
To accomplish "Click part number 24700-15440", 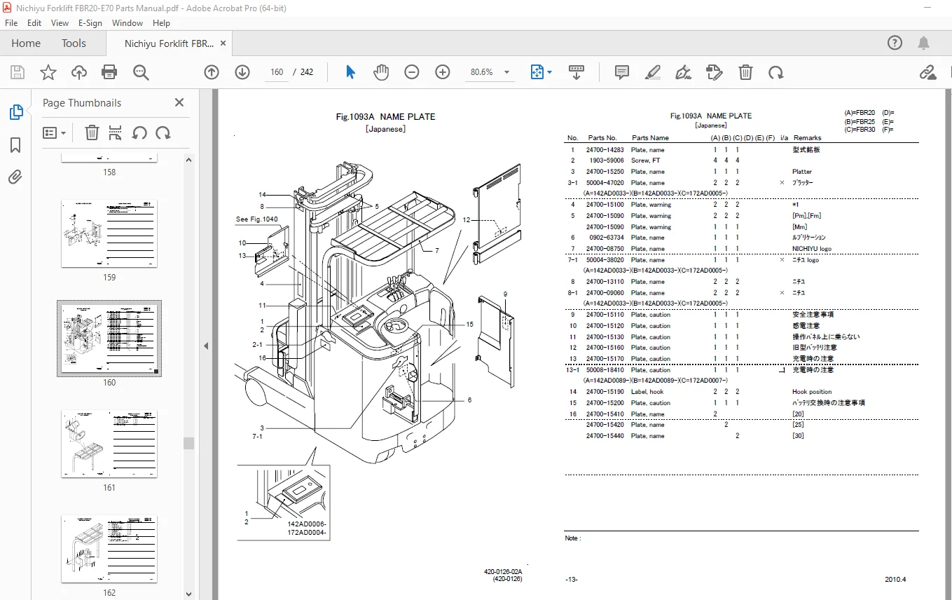I will 606,436.
